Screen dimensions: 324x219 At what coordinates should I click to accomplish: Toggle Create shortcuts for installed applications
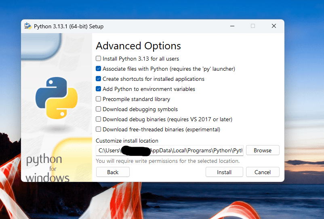[98, 79]
